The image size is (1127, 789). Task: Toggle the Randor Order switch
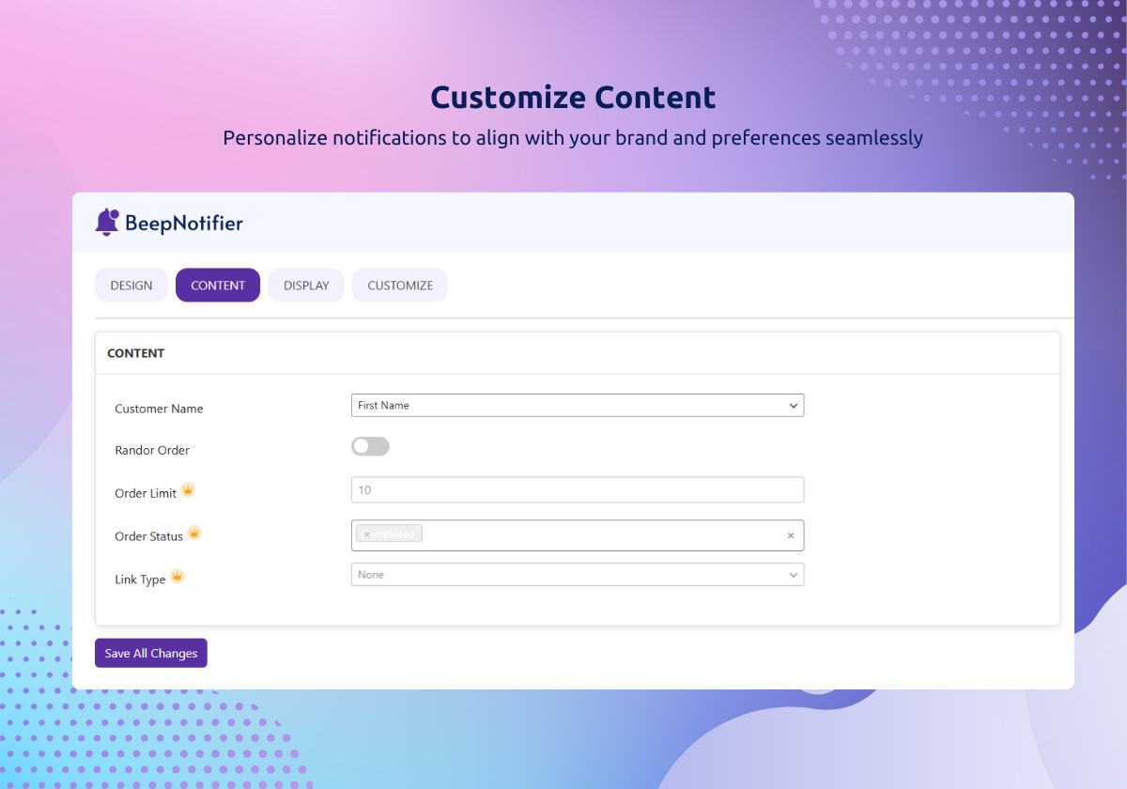tap(370, 446)
